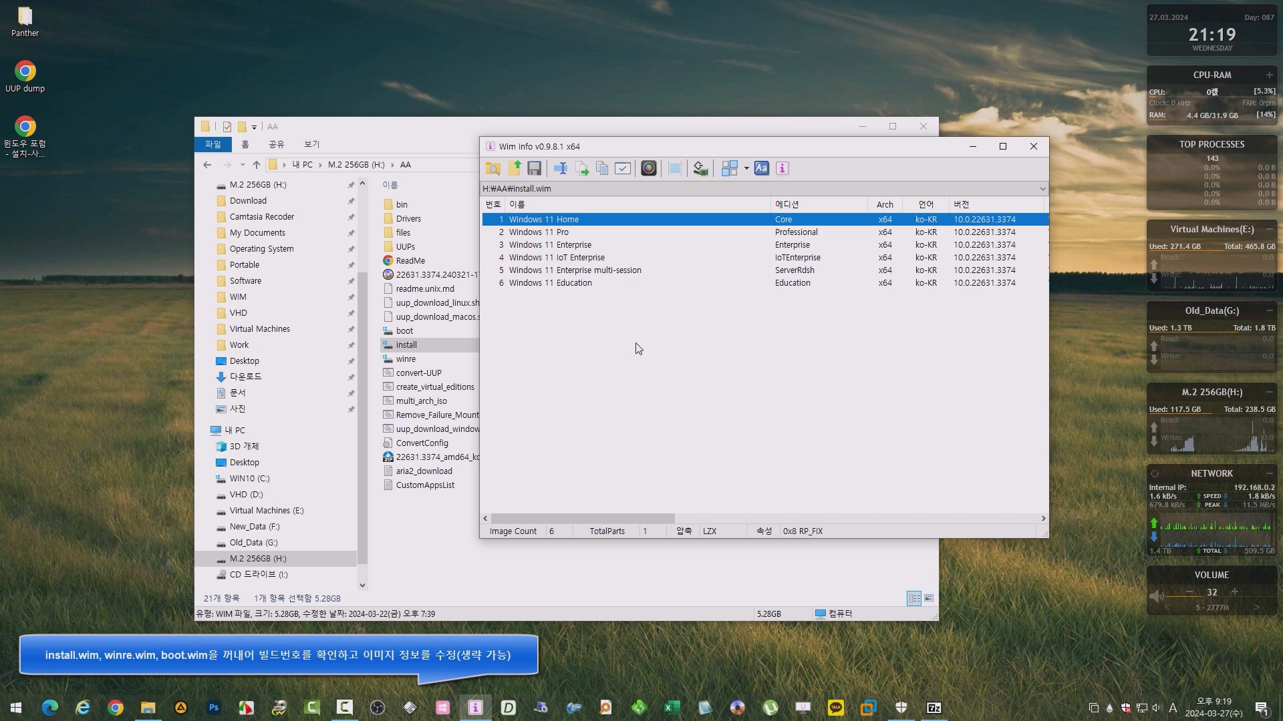Click 내 PC in the address bar breadcrumb
Image resolution: width=1283 pixels, height=721 pixels.
click(302, 165)
